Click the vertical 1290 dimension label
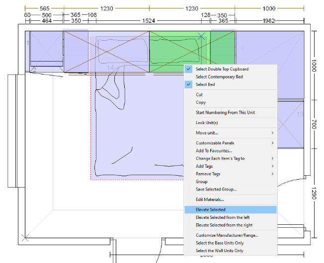The height and width of the screenshot is (263, 324). [314, 193]
